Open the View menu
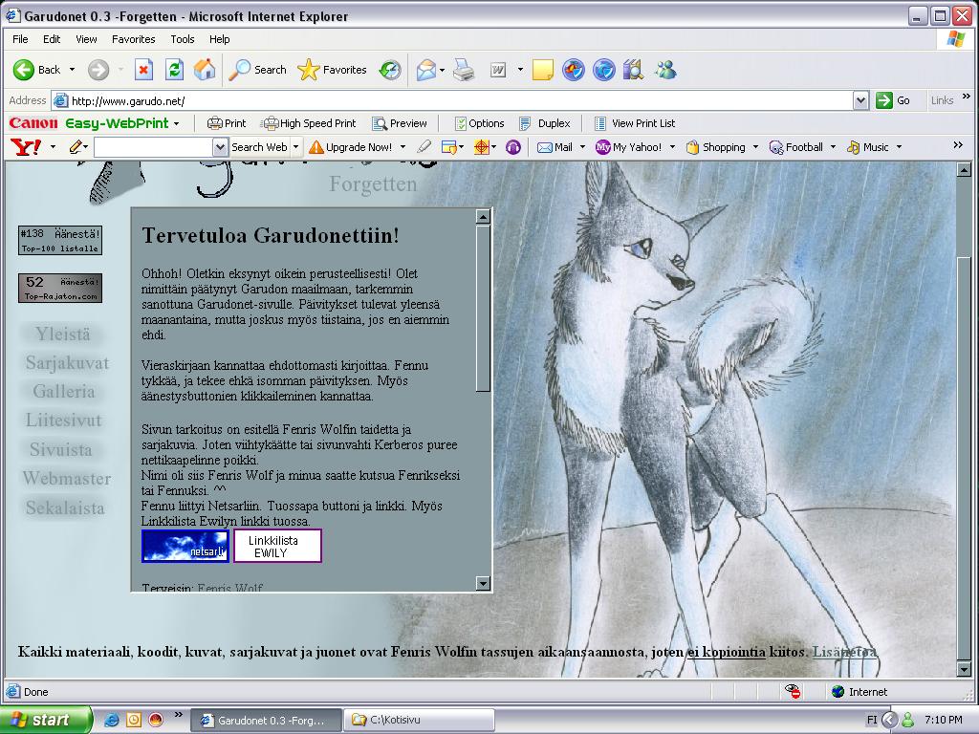This screenshot has height=734, width=979. 86,39
